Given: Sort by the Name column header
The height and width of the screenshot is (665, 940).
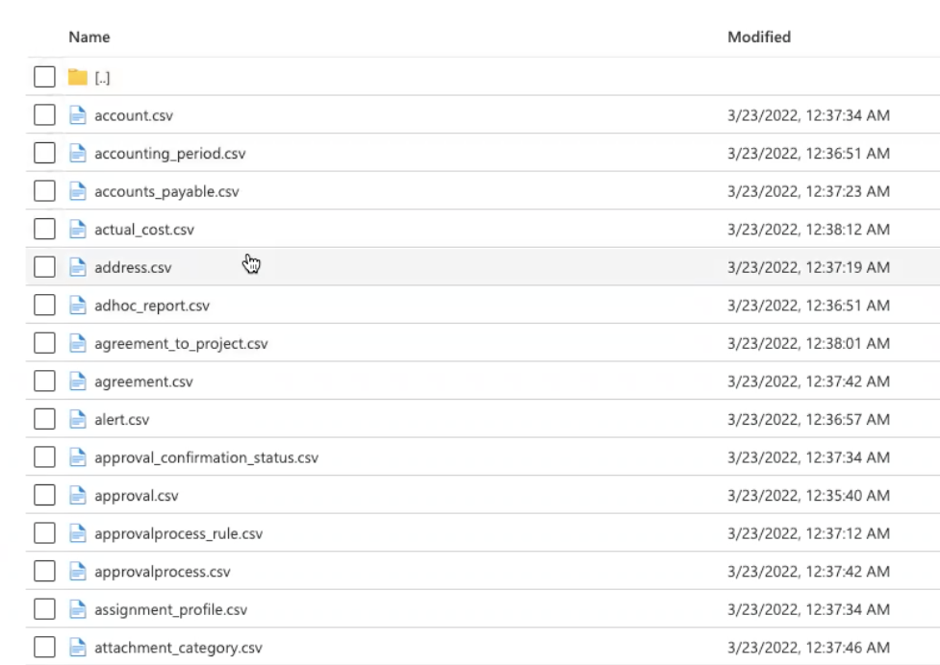Looking at the screenshot, I should click(x=89, y=37).
